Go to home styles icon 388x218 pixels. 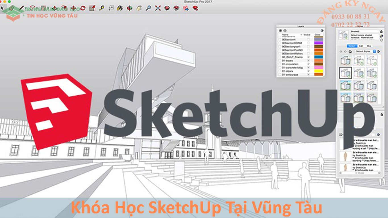point(351,52)
